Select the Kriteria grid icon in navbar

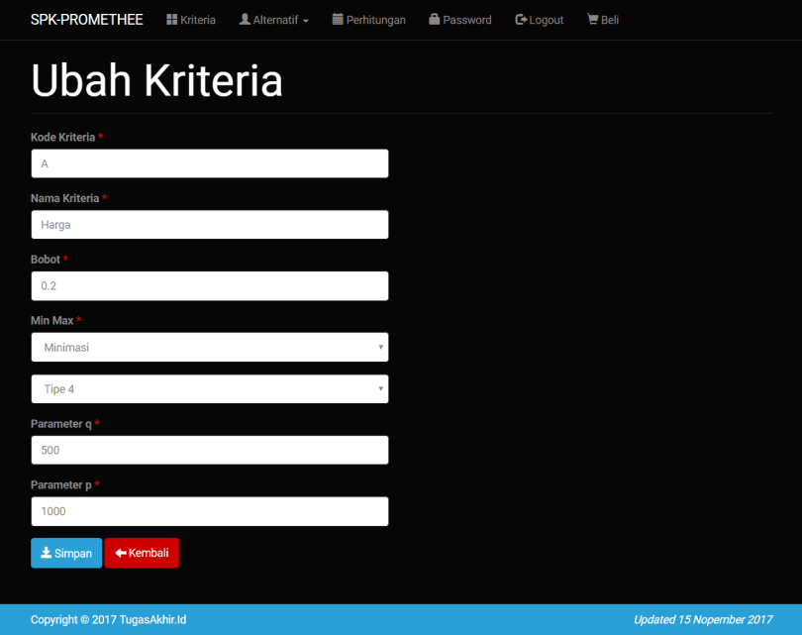(x=170, y=19)
